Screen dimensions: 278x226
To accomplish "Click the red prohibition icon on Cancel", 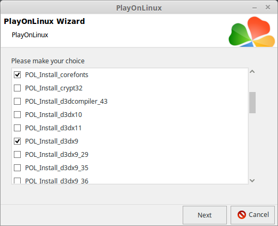I will tap(242, 215).
